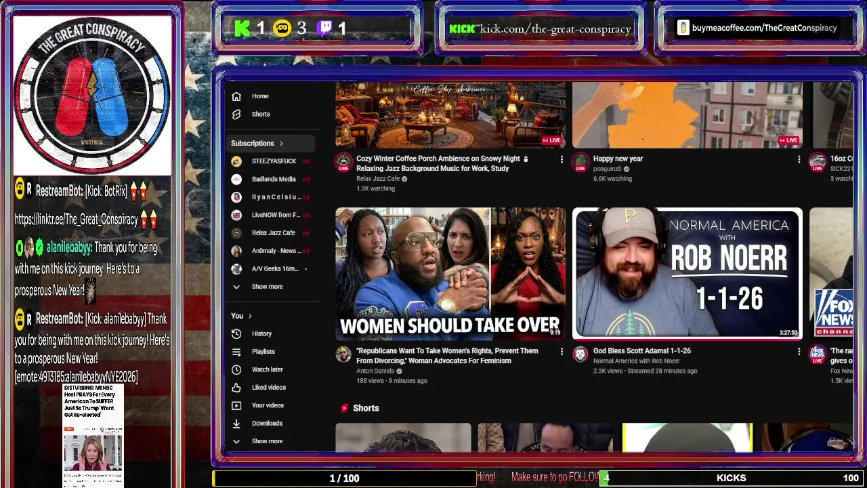The image size is (867, 488).
Task: Click LiveNOW from FOX channel avatar
Action: (236, 215)
